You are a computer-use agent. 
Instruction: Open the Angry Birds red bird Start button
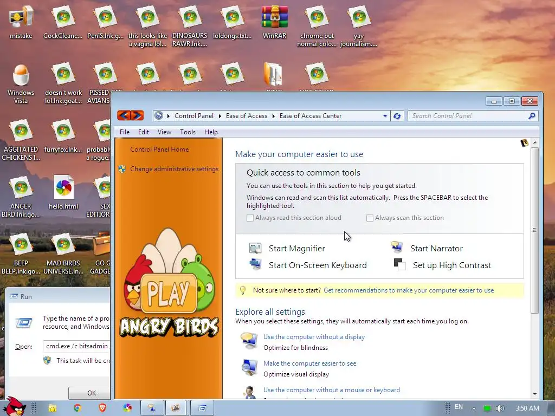click(14, 406)
